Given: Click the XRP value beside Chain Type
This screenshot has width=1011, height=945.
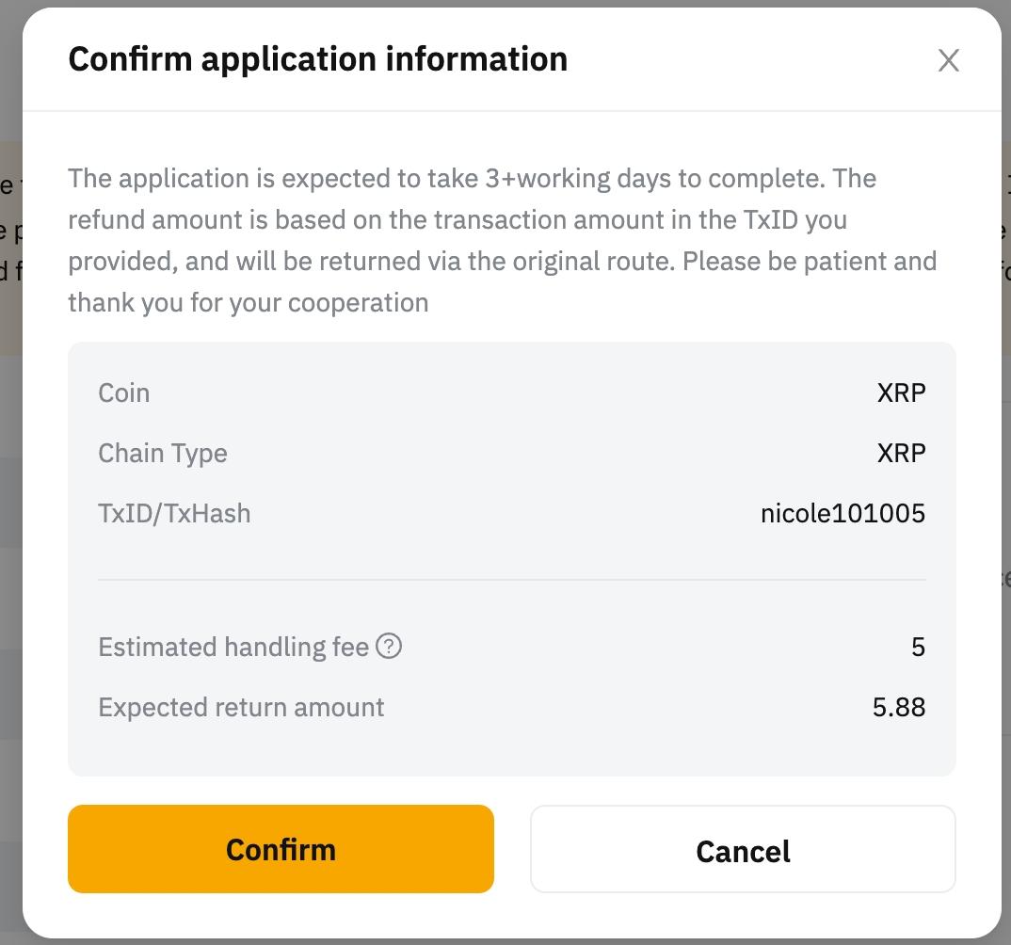Looking at the screenshot, I should coord(901,453).
